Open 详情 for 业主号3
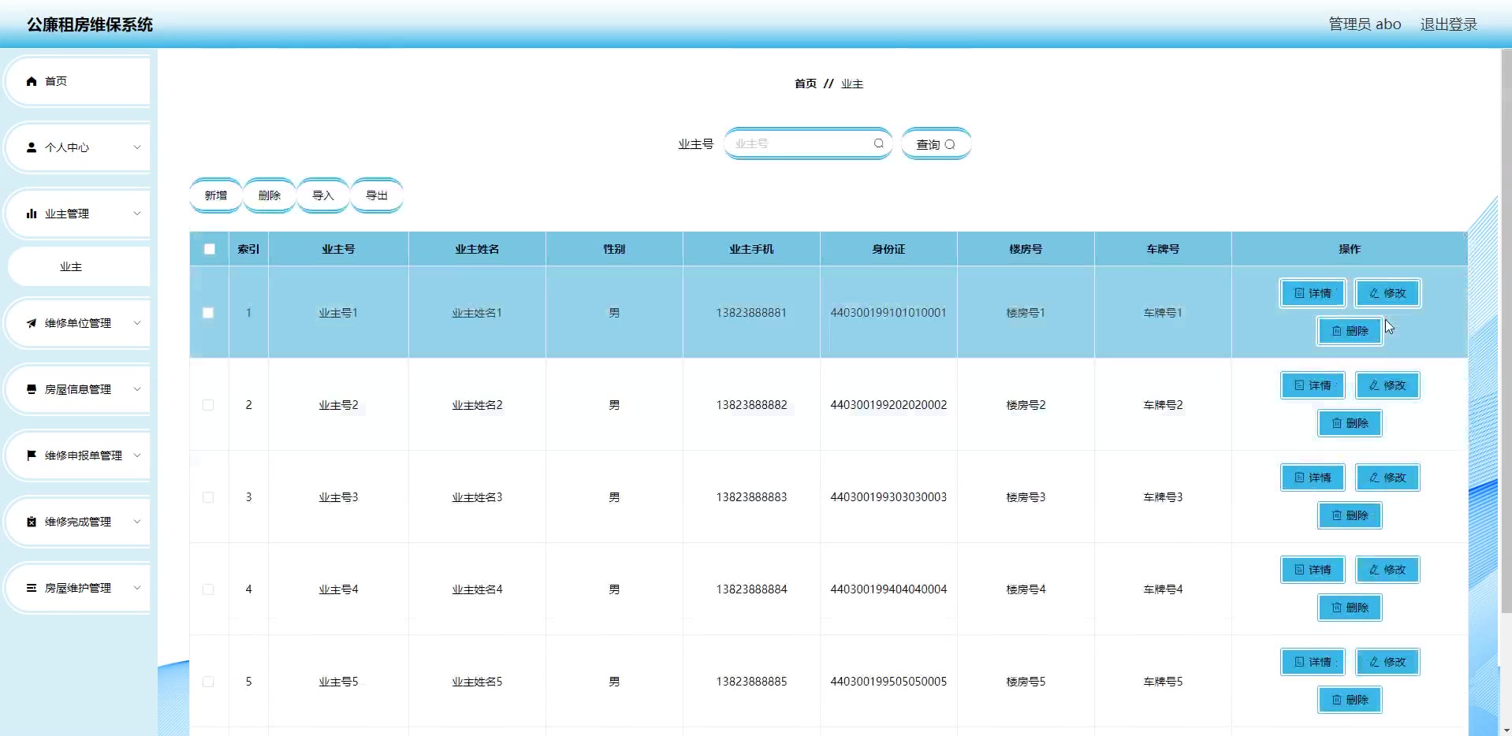1512x736 pixels. (1313, 478)
